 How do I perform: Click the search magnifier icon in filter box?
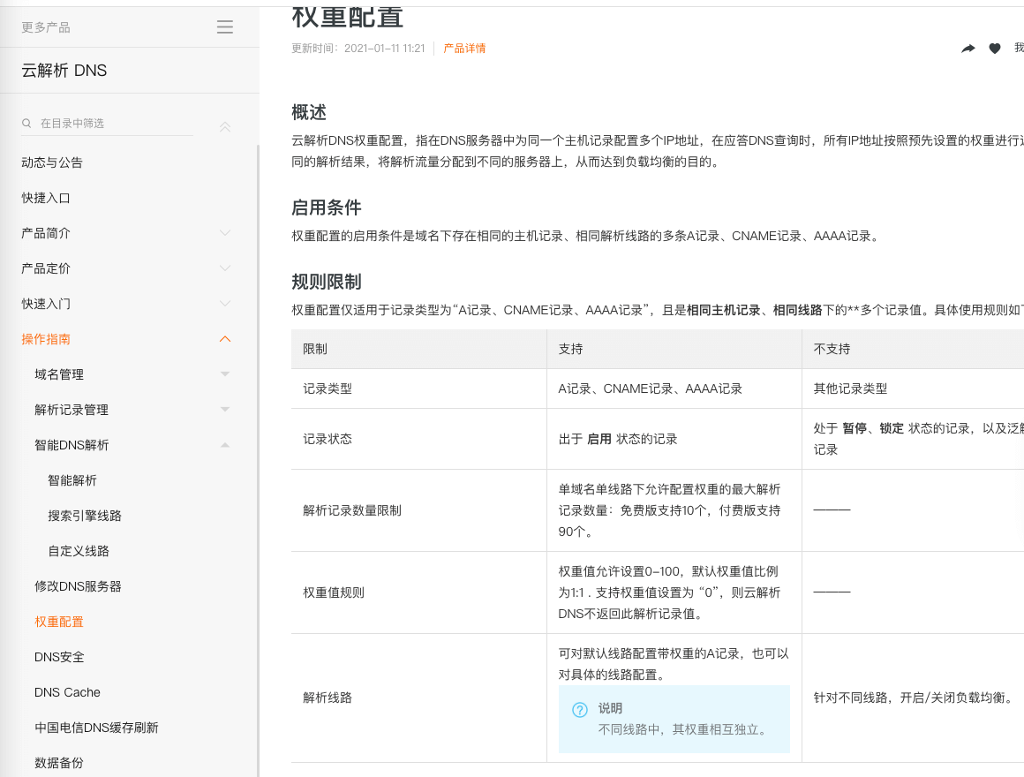[27, 124]
